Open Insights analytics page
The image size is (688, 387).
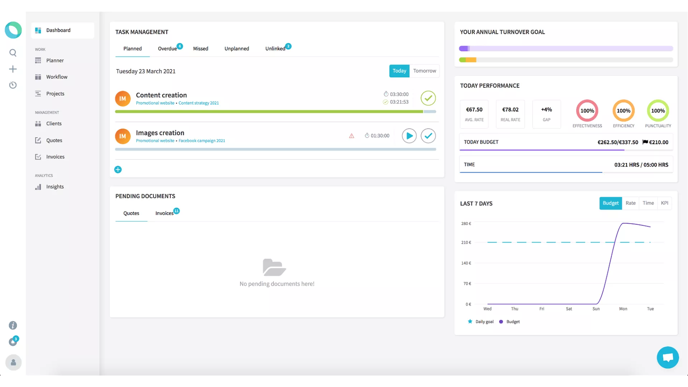(x=55, y=187)
